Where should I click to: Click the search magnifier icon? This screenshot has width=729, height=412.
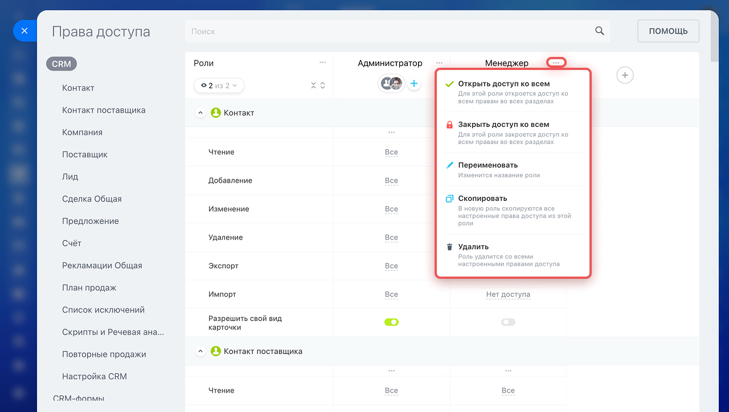tap(599, 31)
